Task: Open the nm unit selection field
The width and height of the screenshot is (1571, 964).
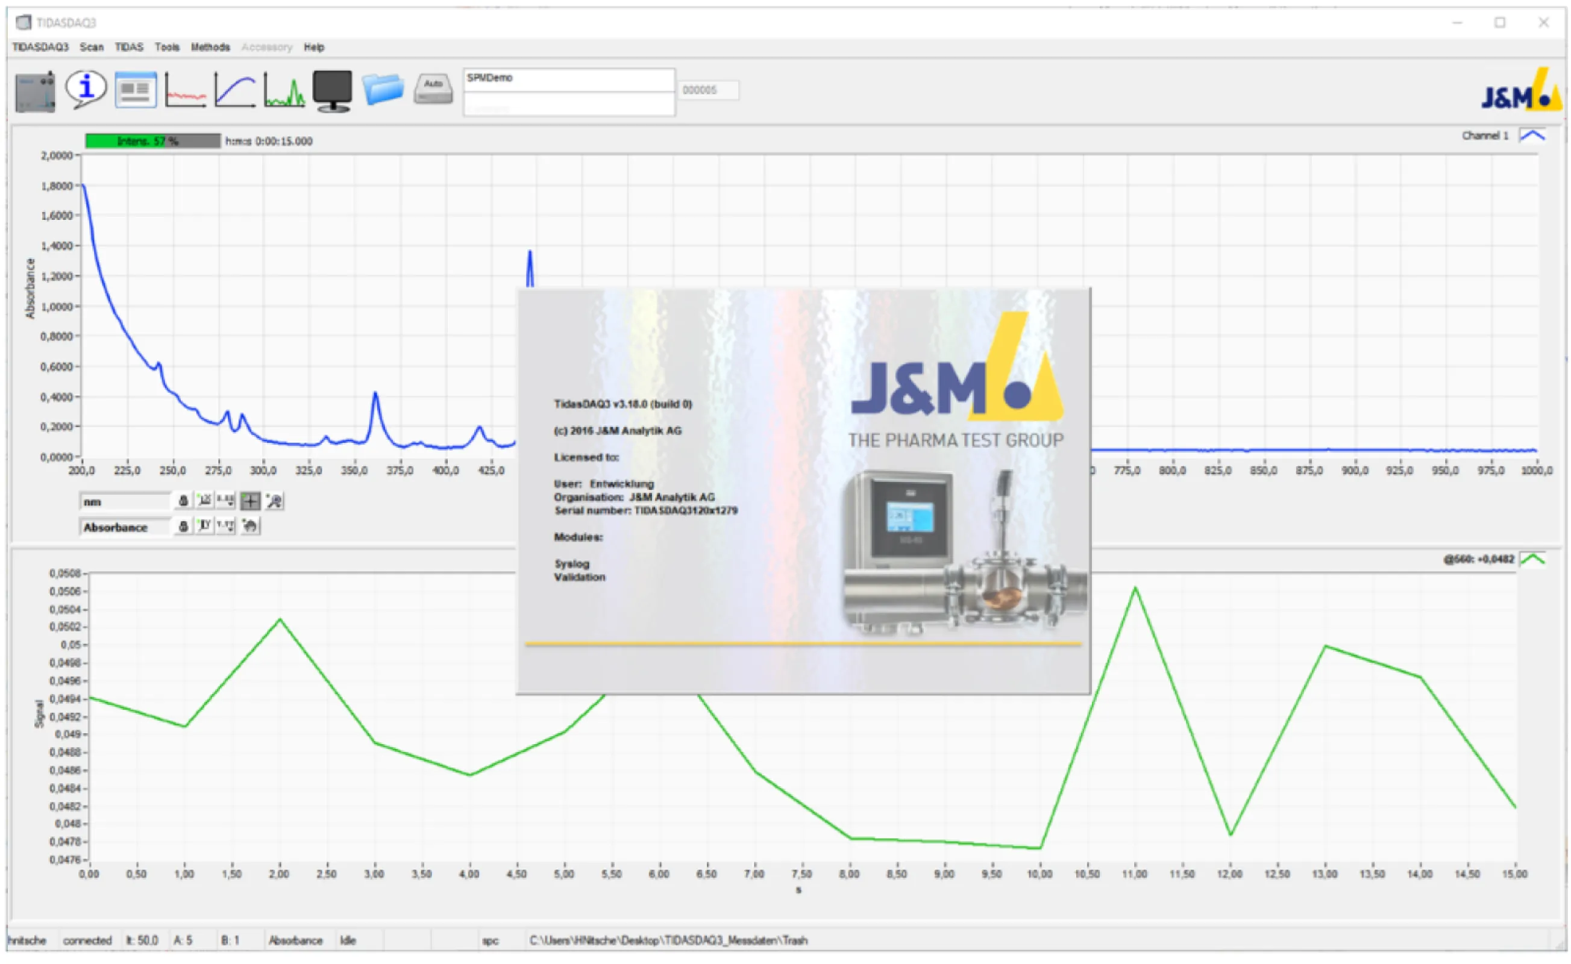Action: pyautogui.click(x=125, y=502)
